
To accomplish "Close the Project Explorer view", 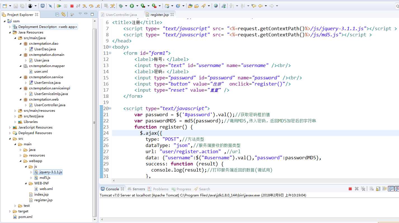I will (x=37, y=15).
